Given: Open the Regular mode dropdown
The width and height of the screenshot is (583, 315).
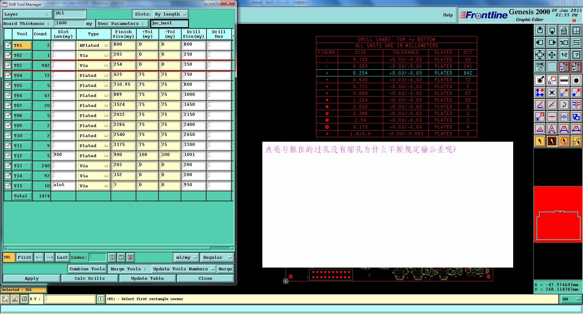Looking at the screenshot, I should (x=217, y=258).
